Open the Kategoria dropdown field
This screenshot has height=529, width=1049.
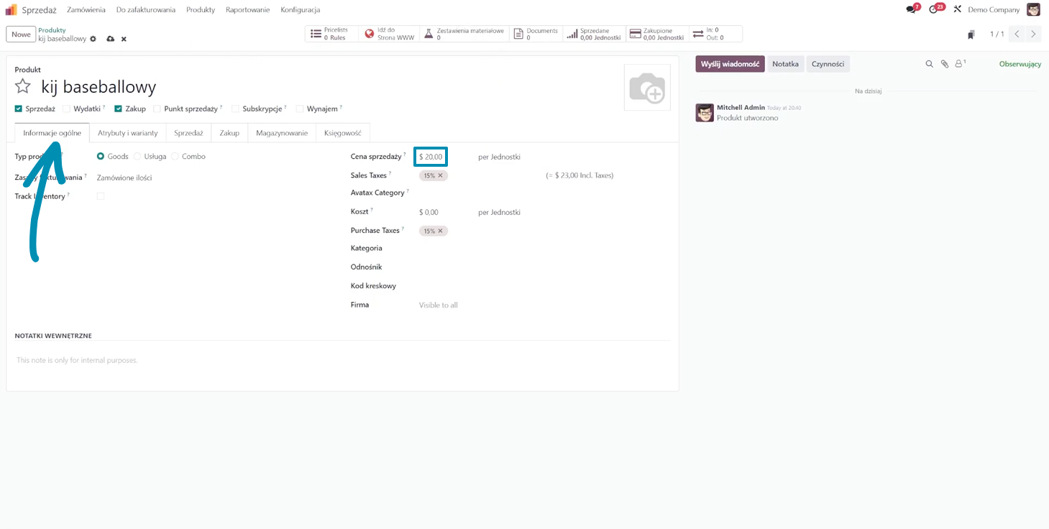[x=503, y=249]
